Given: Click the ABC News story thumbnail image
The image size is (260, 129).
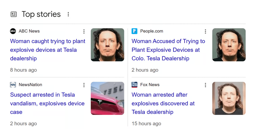Looking at the screenshot, I should (107, 45).
